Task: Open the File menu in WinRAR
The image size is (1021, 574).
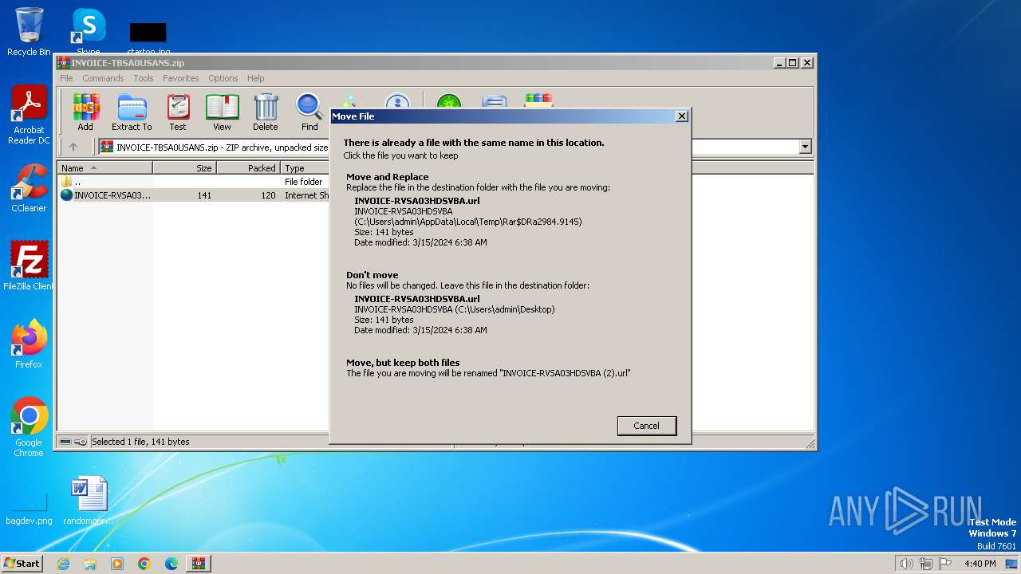Action: click(x=66, y=78)
